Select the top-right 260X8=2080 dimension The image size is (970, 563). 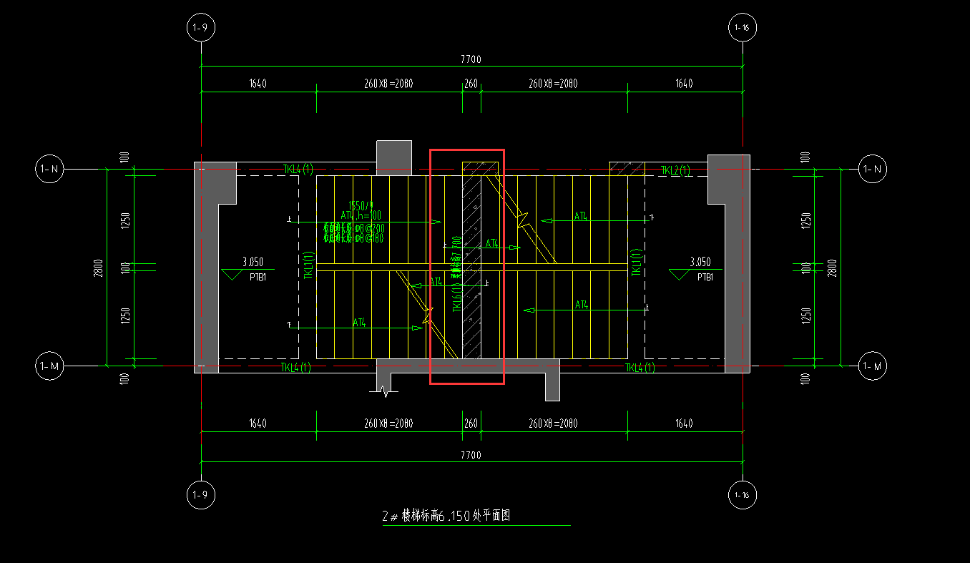[553, 84]
